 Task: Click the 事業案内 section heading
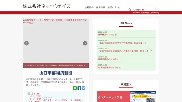[126, 84]
